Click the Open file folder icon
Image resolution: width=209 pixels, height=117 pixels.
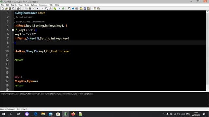click(x=6, y=8)
